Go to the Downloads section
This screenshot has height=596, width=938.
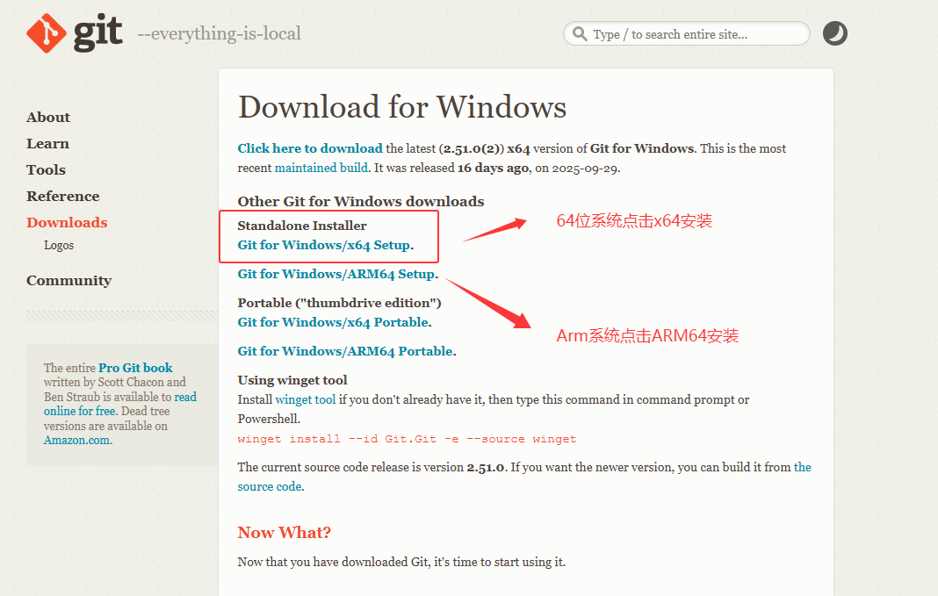point(67,222)
